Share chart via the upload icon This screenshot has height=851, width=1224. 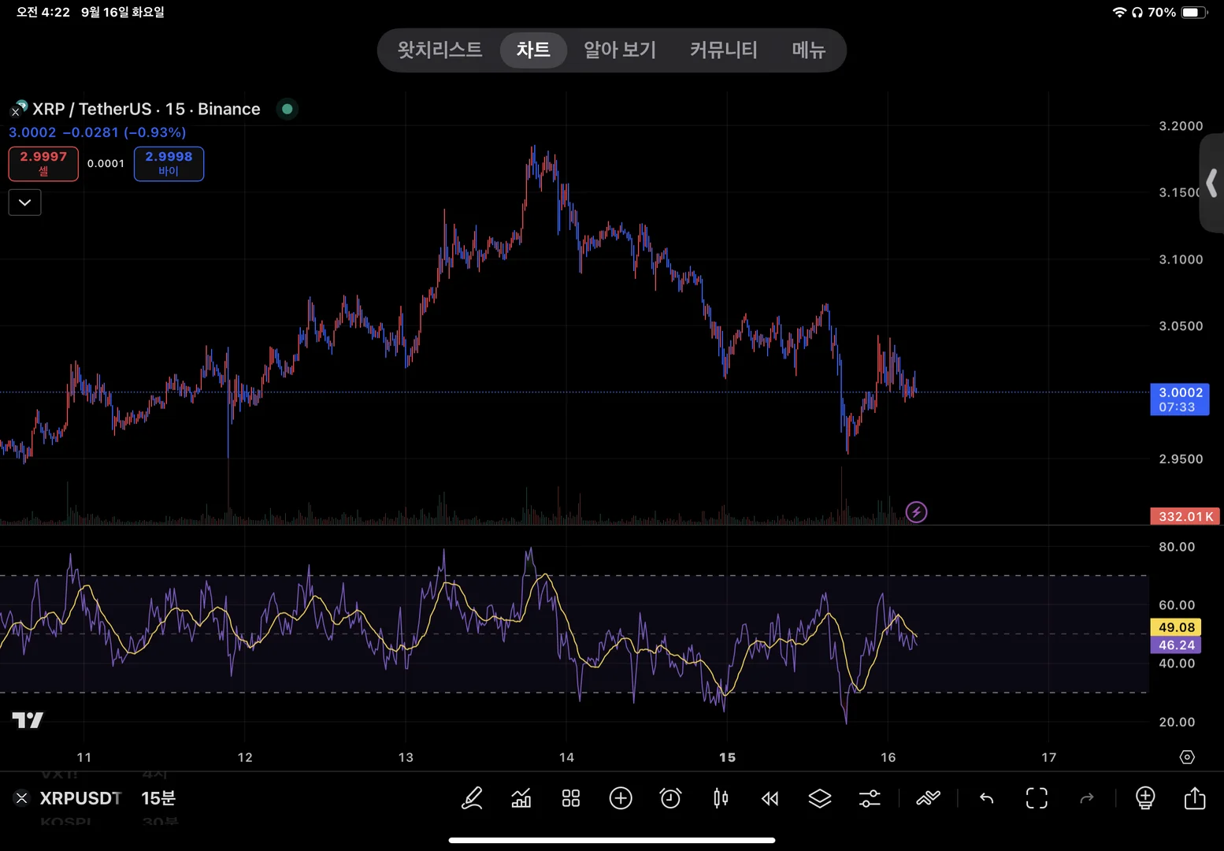(x=1195, y=798)
